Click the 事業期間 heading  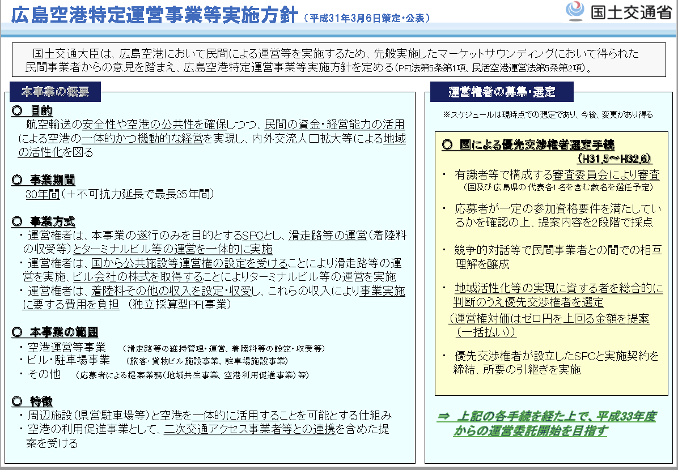pyautogui.click(x=52, y=180)
